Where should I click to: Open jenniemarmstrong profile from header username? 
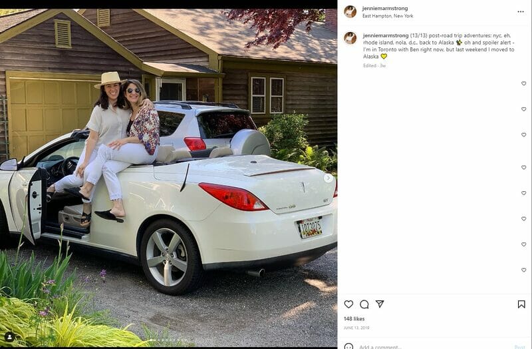click(x=385, y=8)
